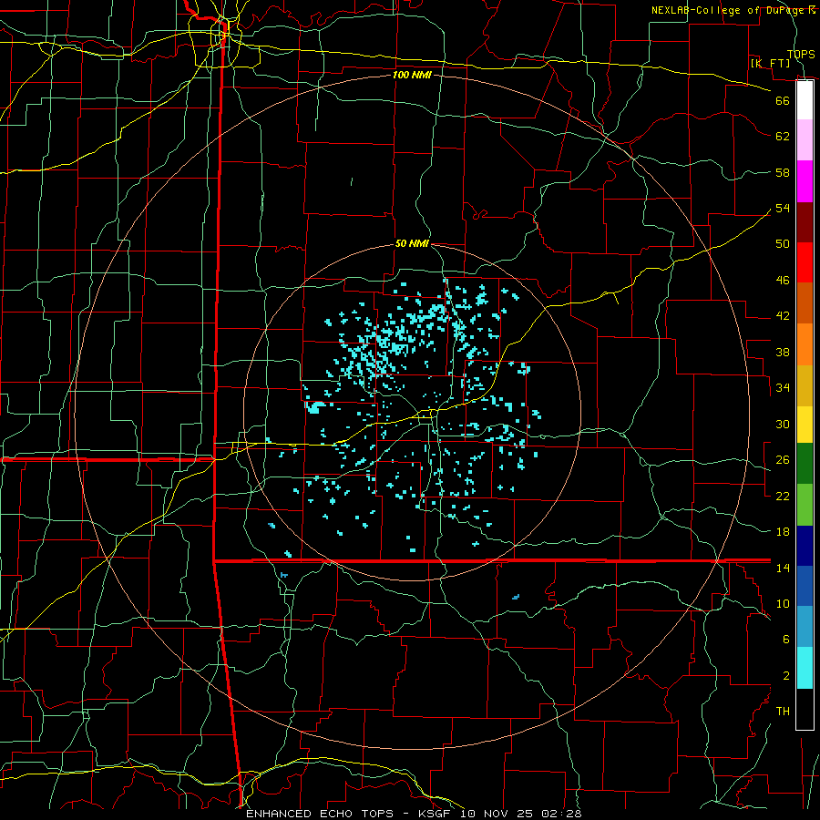Viewport: 820px width, 820px height.
Task: Click the '6' legend value
Action: click(x=786, y=640)
